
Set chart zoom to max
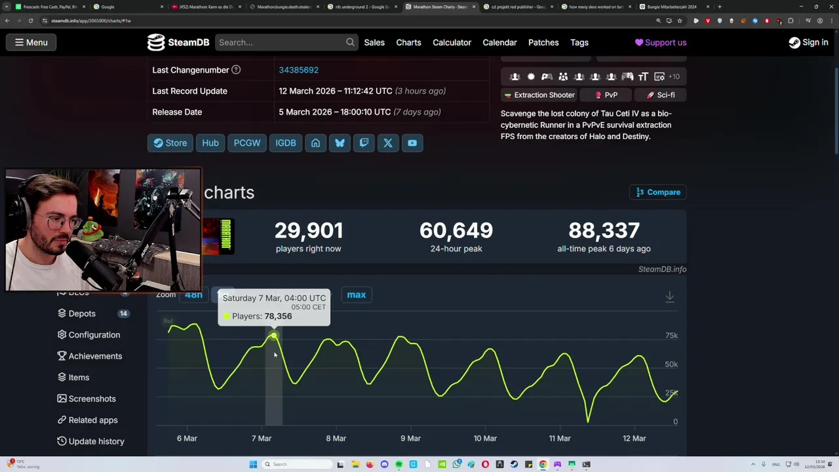(x=357, y=295)
